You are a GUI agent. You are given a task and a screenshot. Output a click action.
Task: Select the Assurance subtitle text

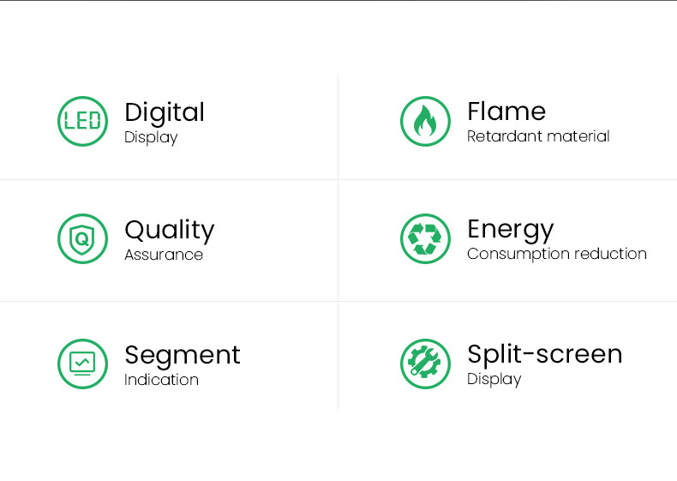(x=164, y=255)
